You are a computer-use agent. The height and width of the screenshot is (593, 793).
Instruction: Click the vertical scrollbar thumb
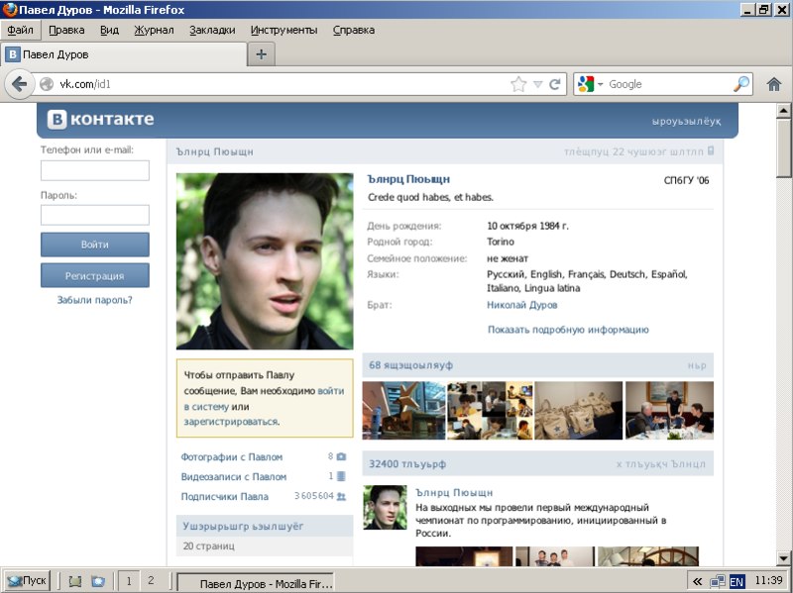coord(783,148)
